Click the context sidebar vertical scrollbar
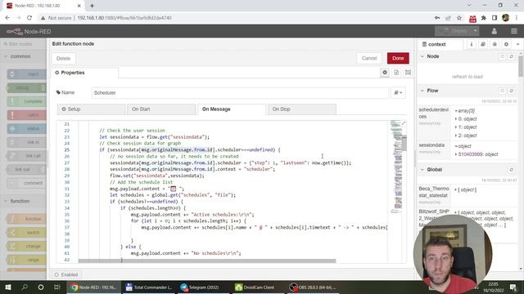Image resolution: width=524 pixels, height=294 pixels. click(521, 67)
